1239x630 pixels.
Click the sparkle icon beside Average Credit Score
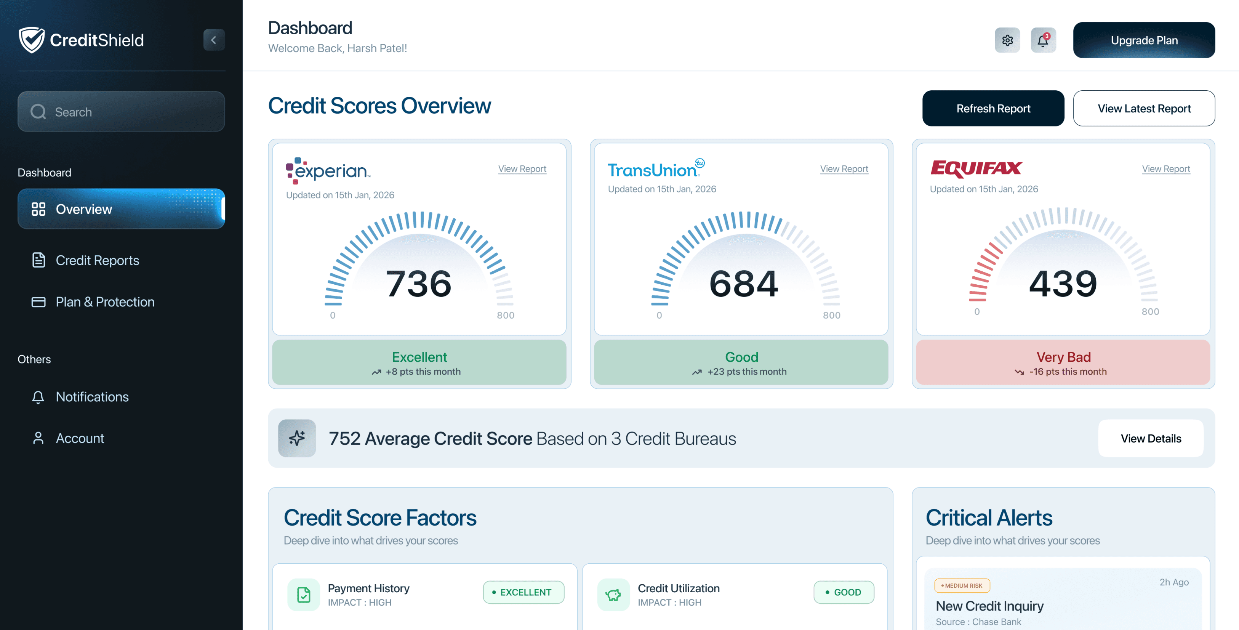[x=297, y=438]
